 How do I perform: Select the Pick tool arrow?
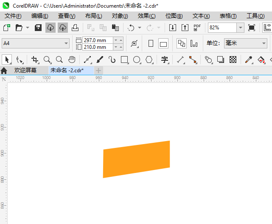pyautogui.click(x=7, y=60)
